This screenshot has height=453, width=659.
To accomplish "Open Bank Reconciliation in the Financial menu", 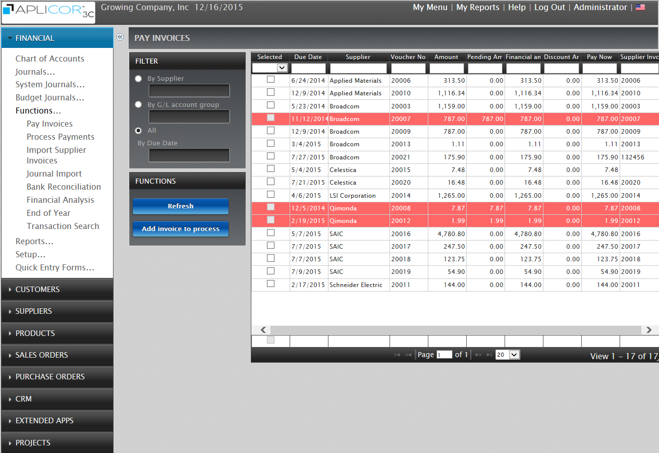I will tap(64, 187).
